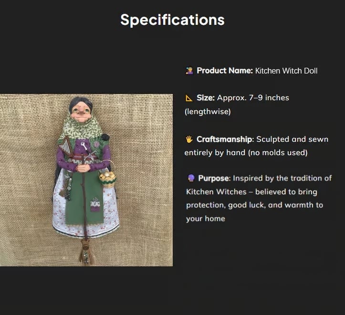Click the witch emoji beside Product Name
This screenshot has width=345, height=315.
click(189, 71)
